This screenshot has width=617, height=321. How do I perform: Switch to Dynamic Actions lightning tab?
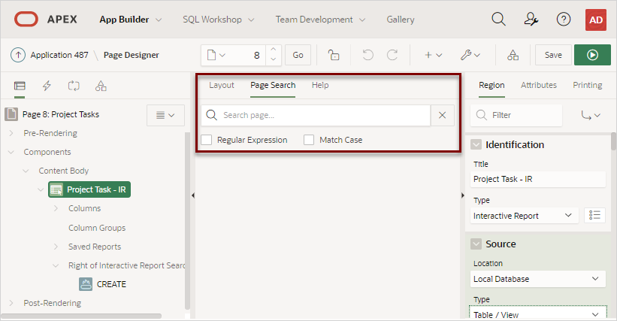tap(47, 86)
